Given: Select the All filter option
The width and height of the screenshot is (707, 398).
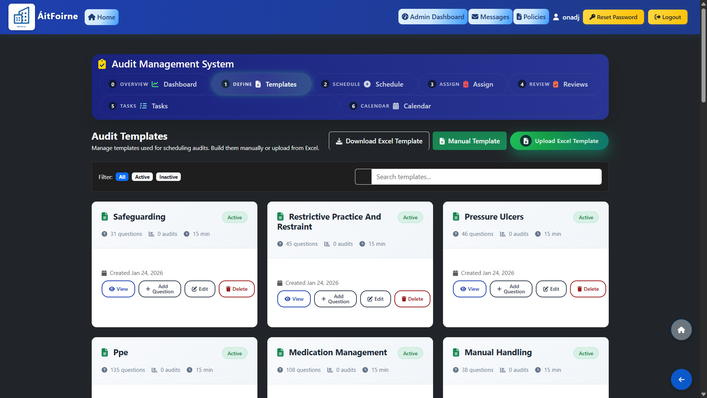Looking at the screenshot, I should 122,177.
